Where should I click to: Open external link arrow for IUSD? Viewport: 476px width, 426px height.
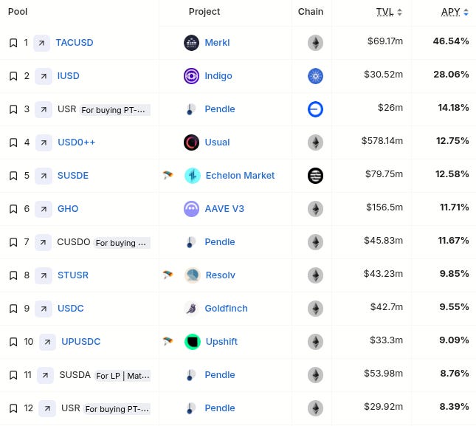click(x=44, y=76)
